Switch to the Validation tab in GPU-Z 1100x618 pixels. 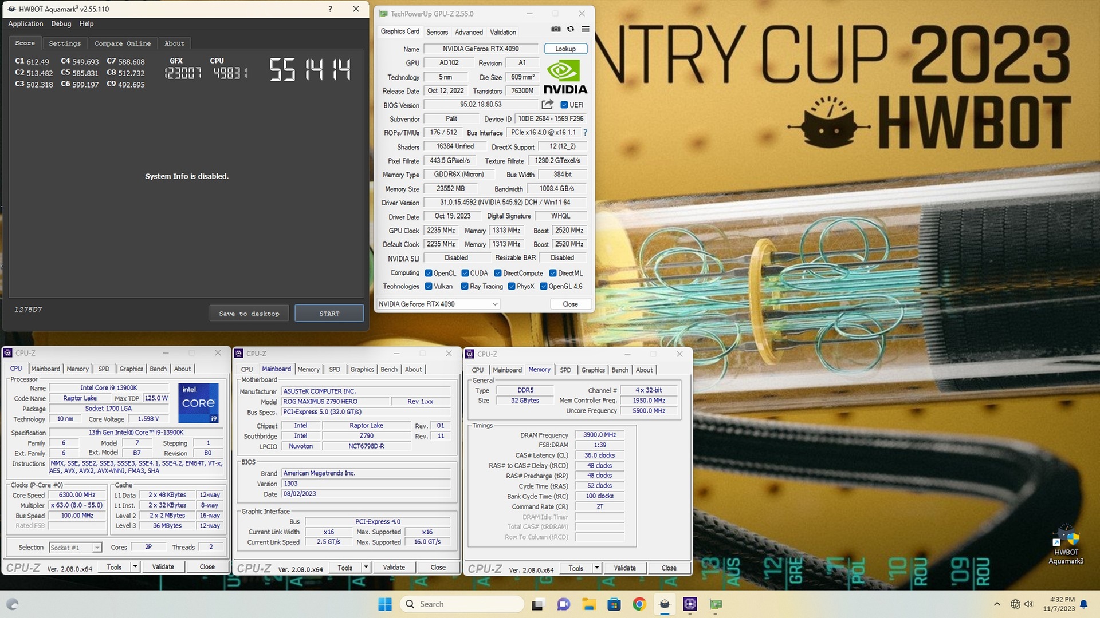[x=503, y=32]
